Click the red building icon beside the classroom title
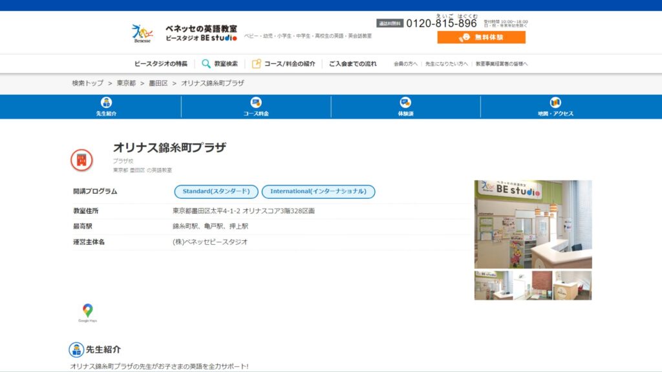The image size is (662, 372). (x=81, y=160)
